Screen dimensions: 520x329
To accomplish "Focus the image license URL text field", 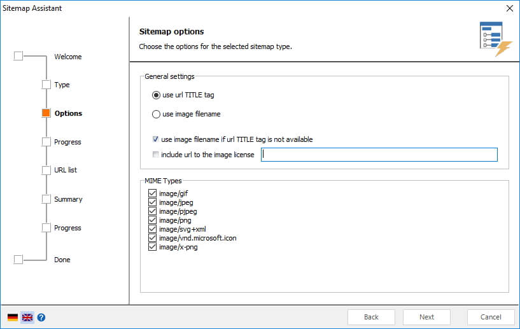I will [x=379, y=155].
